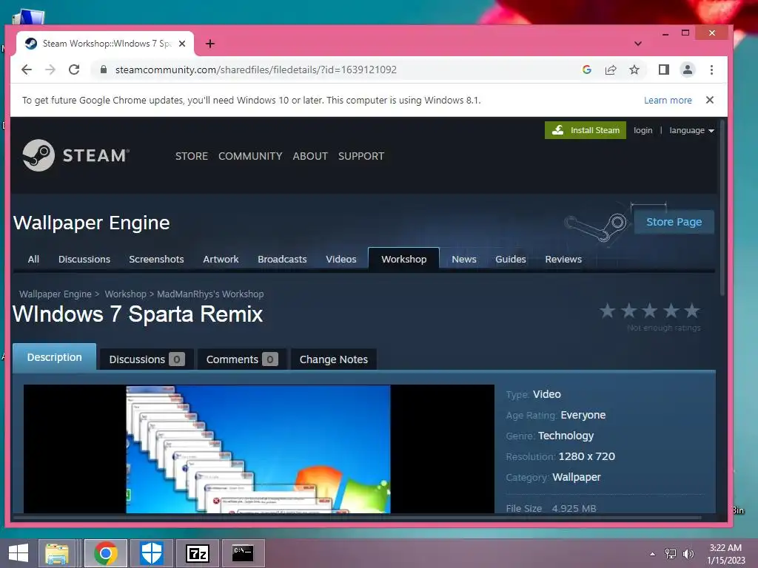Viewport: 758px width, 568px height.
Task: Click the Wallpaper Engine breadcrumb link
Action: (x=55, y=294)
